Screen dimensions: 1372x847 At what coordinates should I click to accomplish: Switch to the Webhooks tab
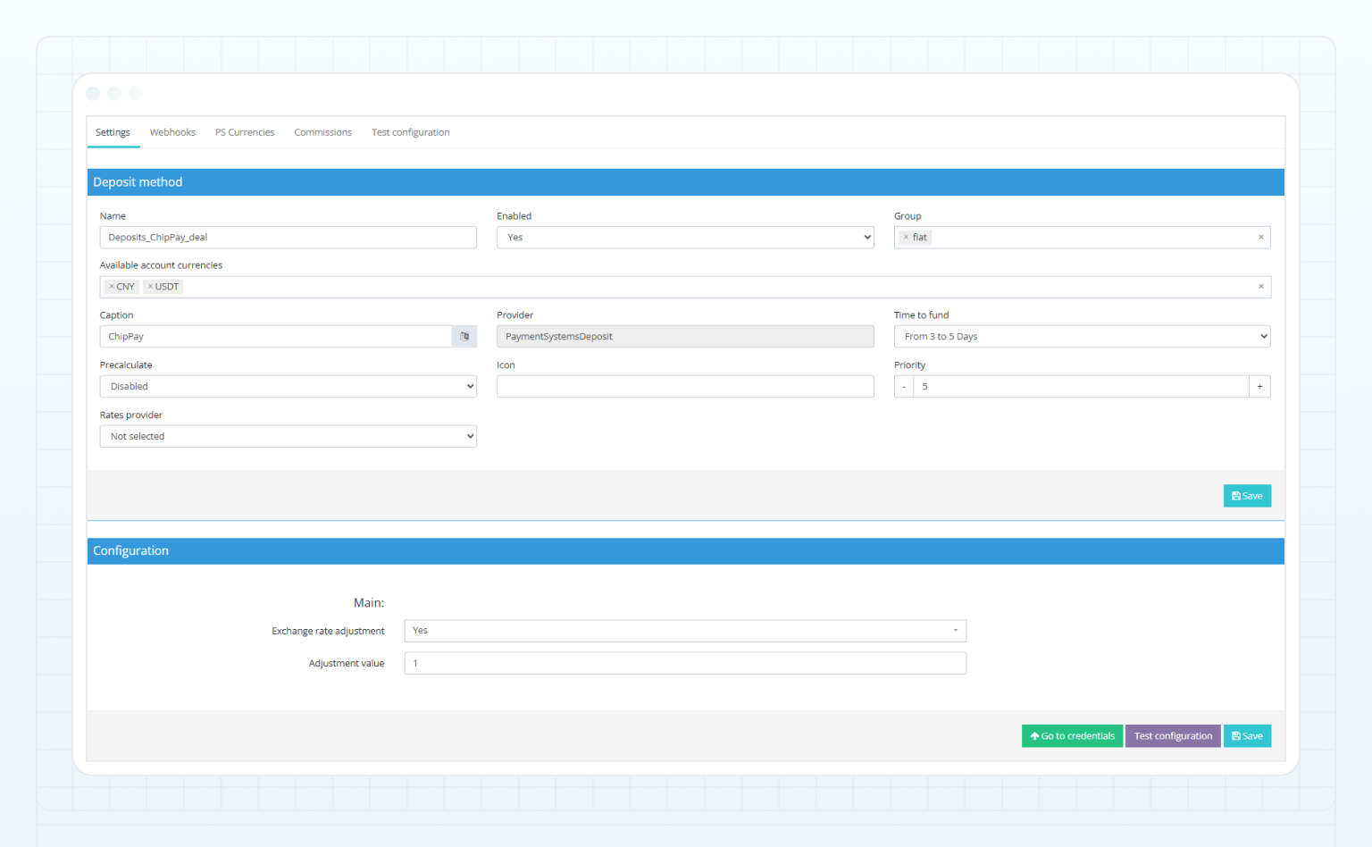click(x=171, y=132)
